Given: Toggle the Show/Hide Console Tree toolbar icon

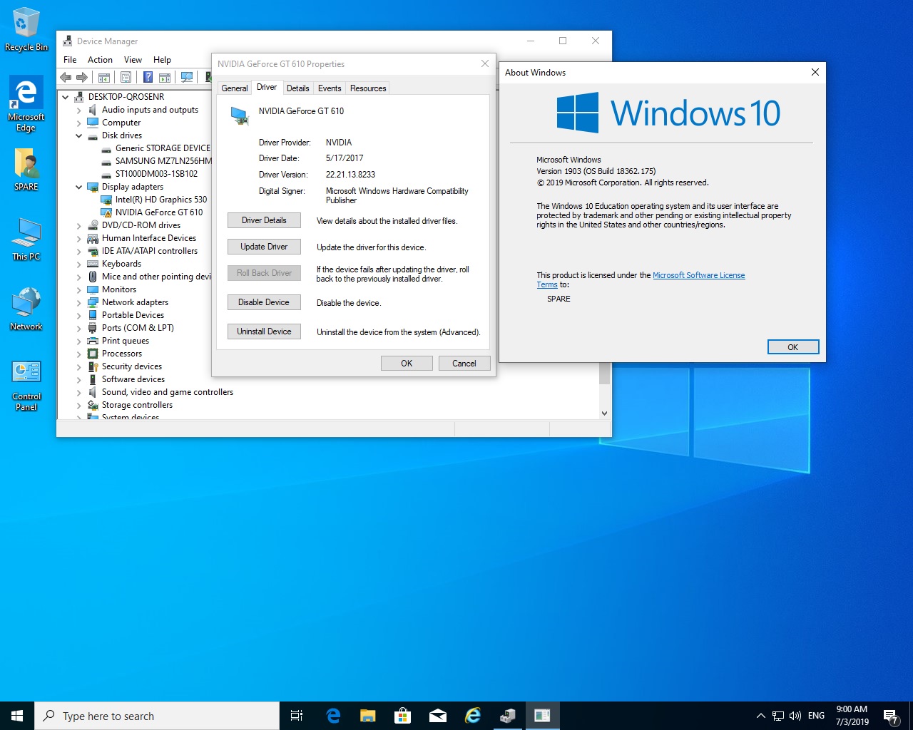Looking at the screenshot, I should [104, 78].
